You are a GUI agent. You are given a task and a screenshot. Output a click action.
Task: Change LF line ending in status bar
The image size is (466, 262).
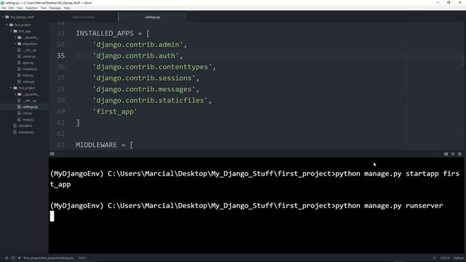[x=434, y=258]
